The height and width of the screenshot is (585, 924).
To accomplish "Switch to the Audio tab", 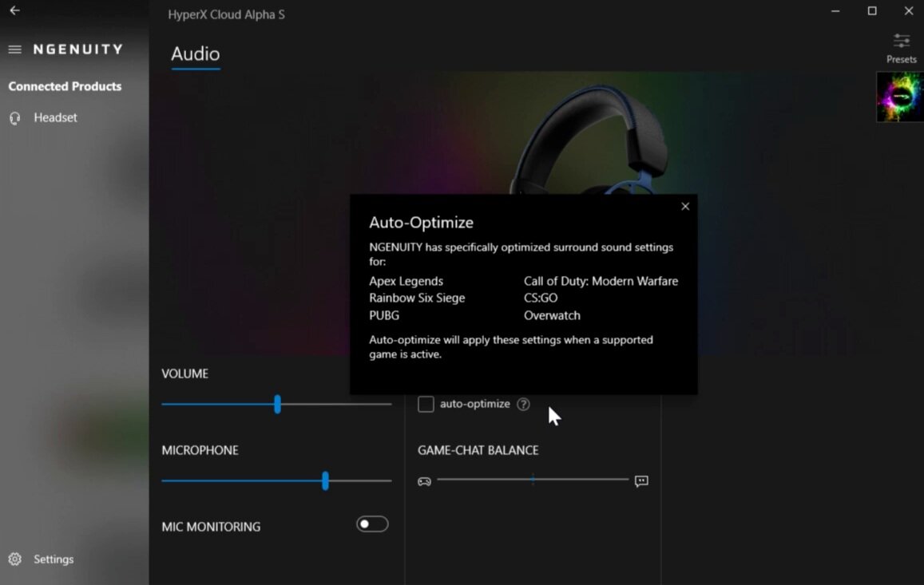I will [196, 54].
